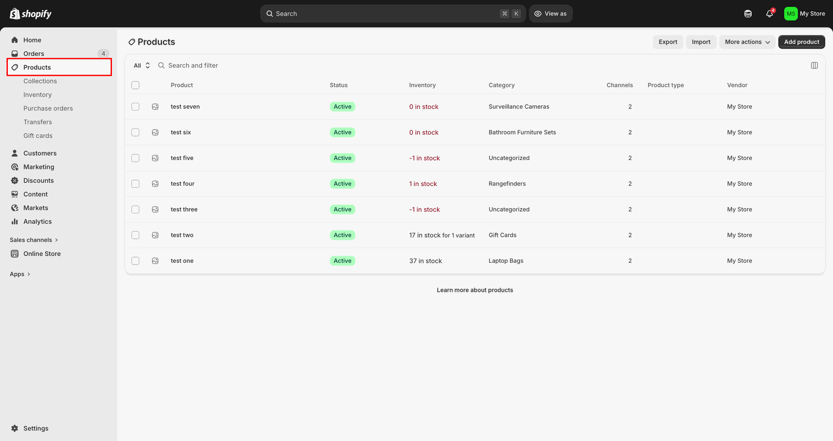Click the Discounts badge icon
The width and height of the screenshot is (833, 441).
point(15,180)
